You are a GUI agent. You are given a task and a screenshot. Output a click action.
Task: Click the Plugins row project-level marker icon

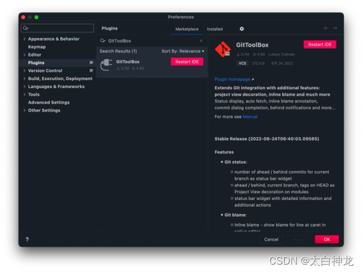pos(91,63)
